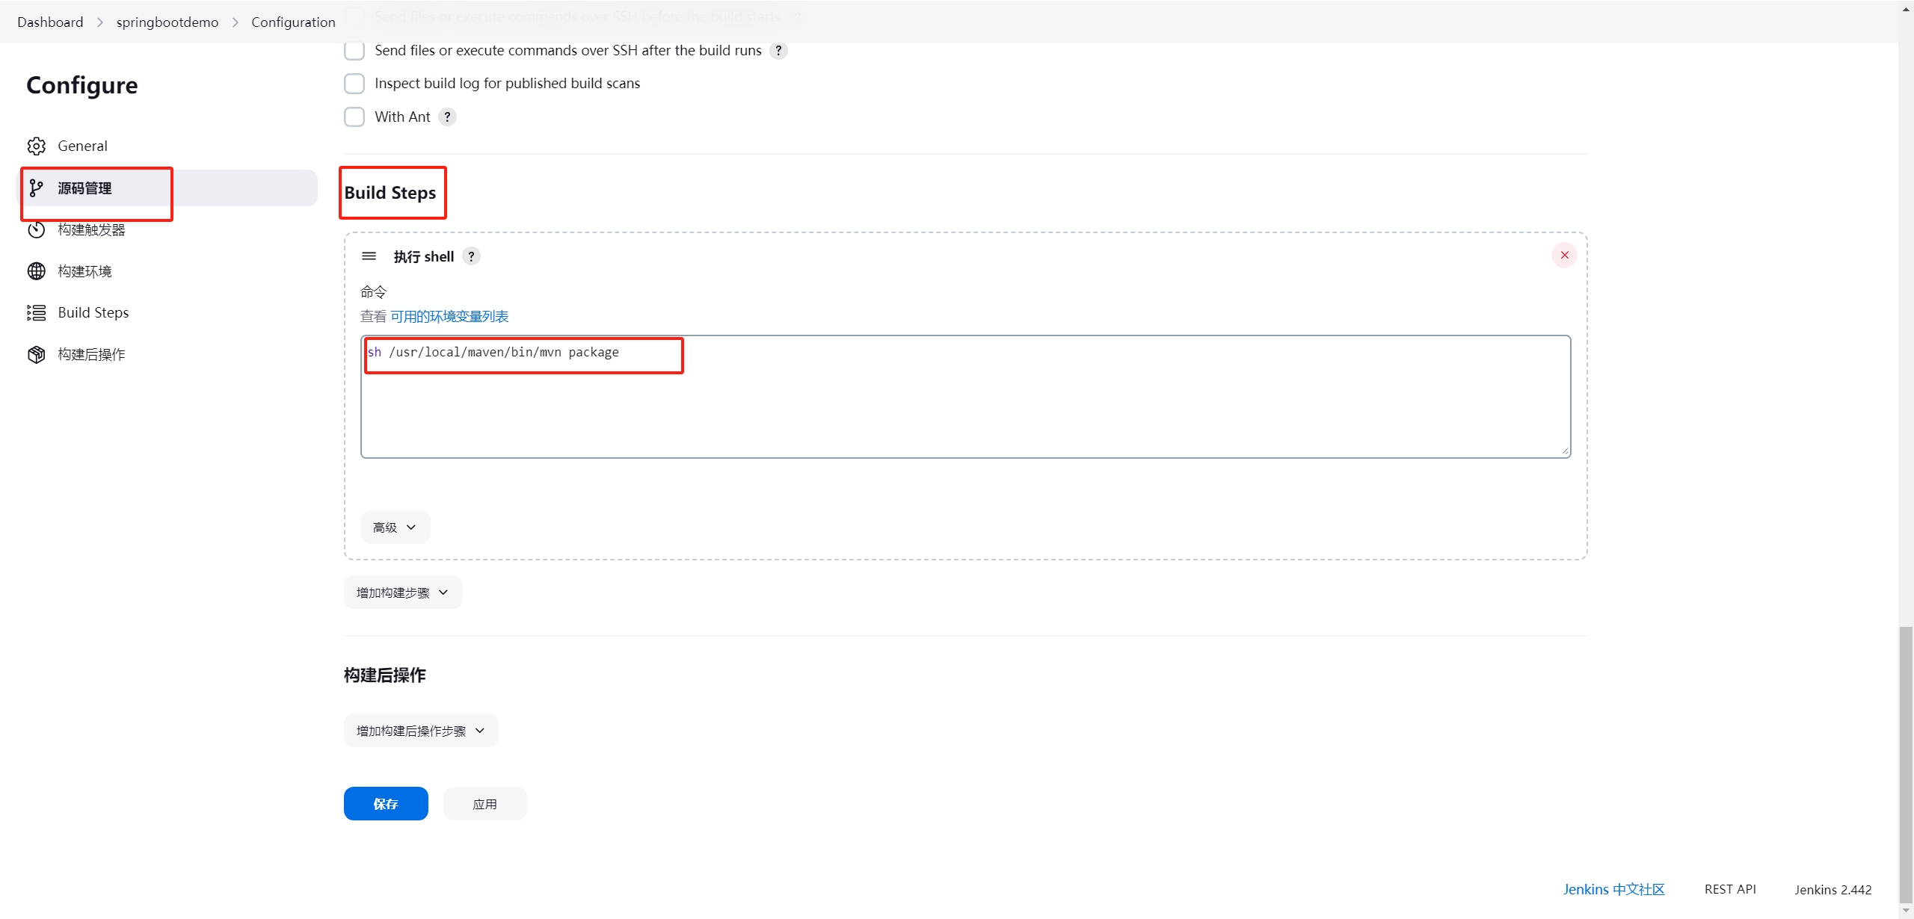The width and height of the screenshot is (1914, 919).
Task: Click the remove build step X button
Action: [x=1565, y=255]
